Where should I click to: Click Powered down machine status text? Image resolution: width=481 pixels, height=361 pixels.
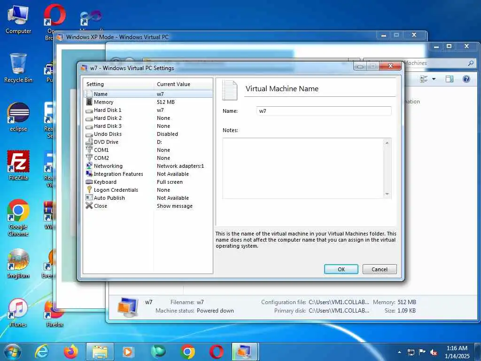point(215,311)
